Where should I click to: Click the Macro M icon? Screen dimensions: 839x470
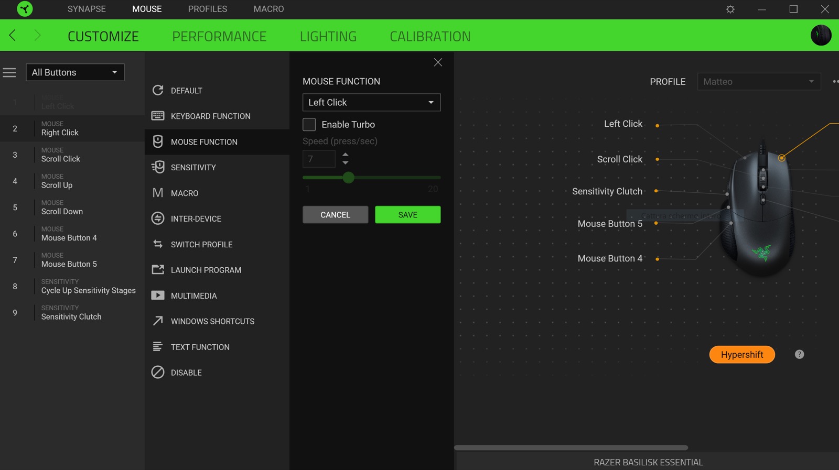pos(158,193)
